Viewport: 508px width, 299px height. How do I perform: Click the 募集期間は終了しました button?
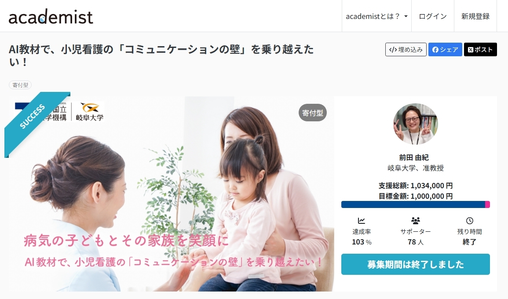coord(415,264)
